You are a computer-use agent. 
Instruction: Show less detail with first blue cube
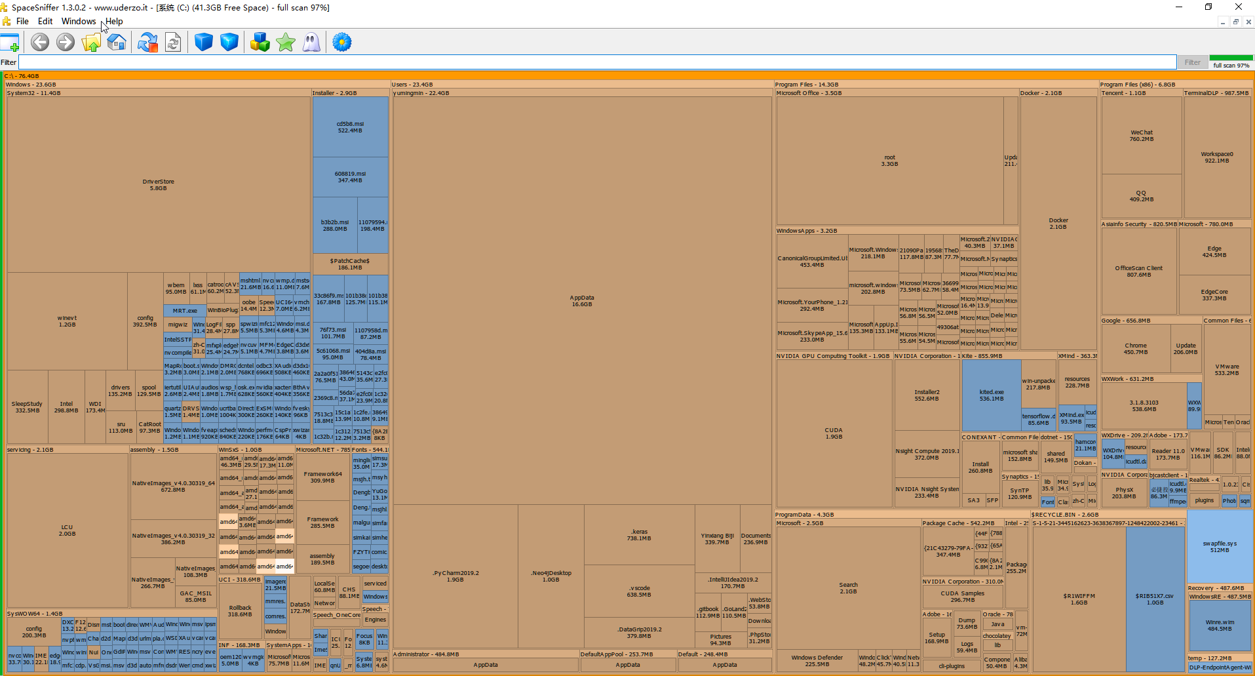tap(204, 43)
